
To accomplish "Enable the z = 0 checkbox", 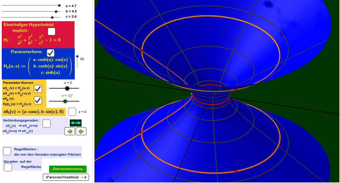I will (x=72, y=112).
